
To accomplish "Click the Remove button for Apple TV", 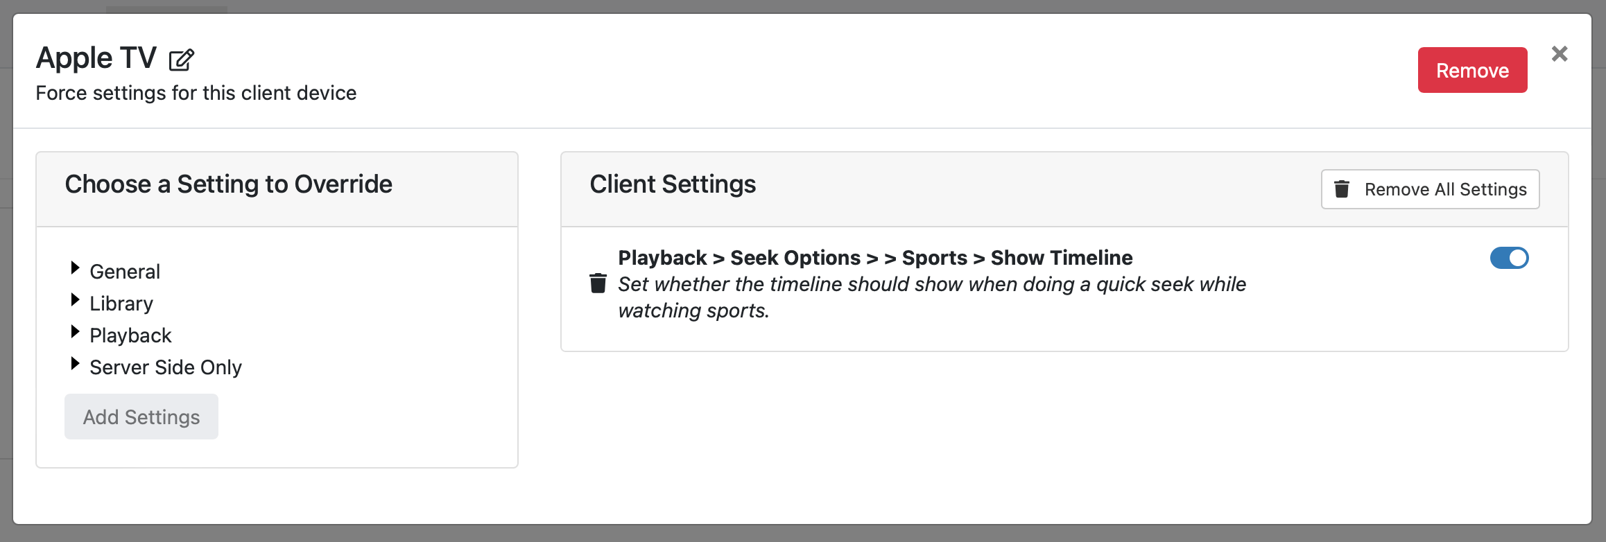I will tap(1472, 70).
